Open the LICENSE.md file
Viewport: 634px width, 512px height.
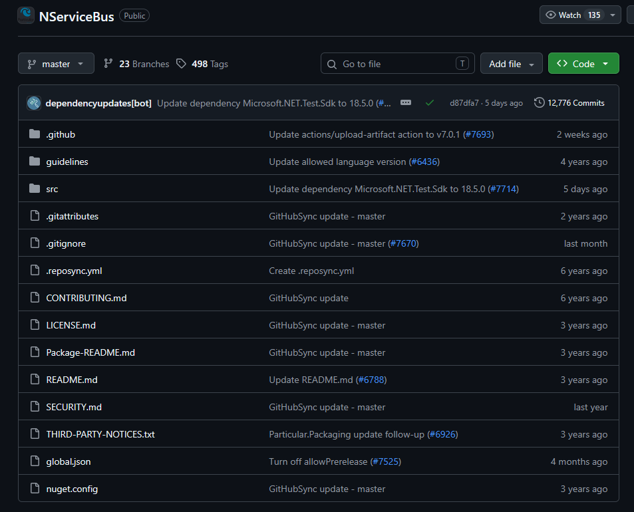click(x=71, y=325)
